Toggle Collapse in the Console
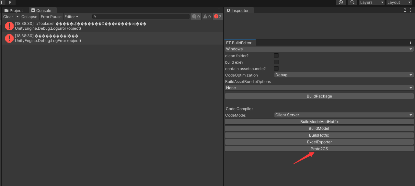This screenshot has width=415, height=186. 29,16
